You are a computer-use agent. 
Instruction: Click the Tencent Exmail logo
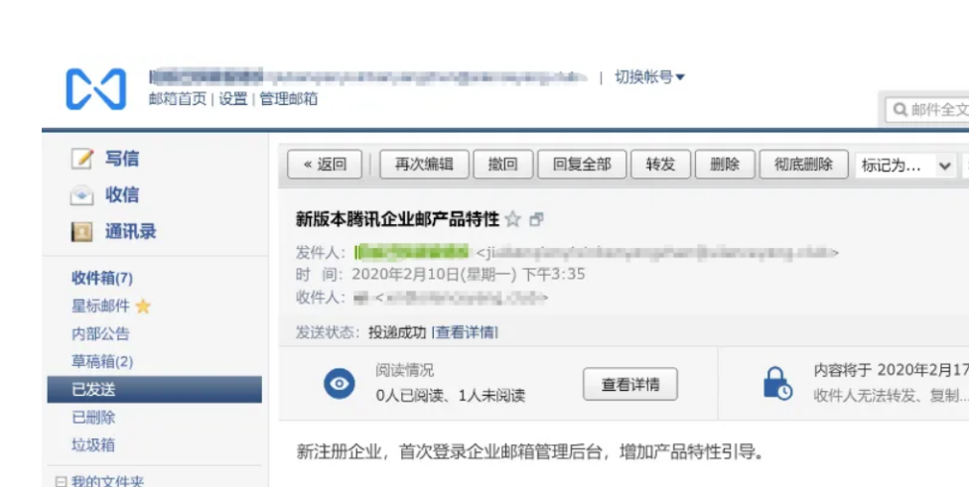pos(95,89)
